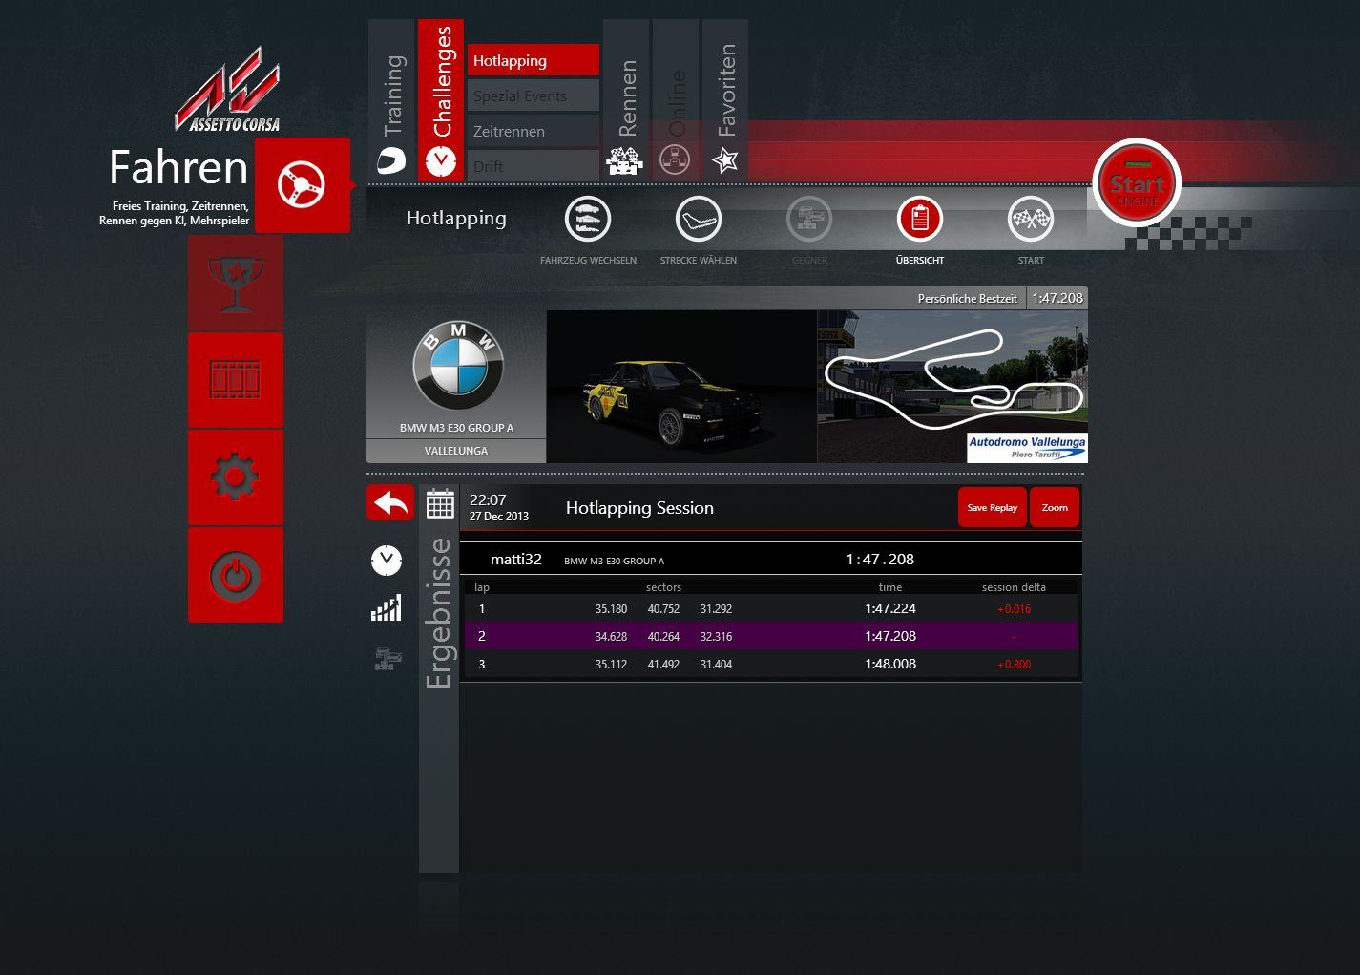This screenshot has height=975, width=1360.
Task: Click the session delta +0.016 value
Action: [x=1014, y=609]
